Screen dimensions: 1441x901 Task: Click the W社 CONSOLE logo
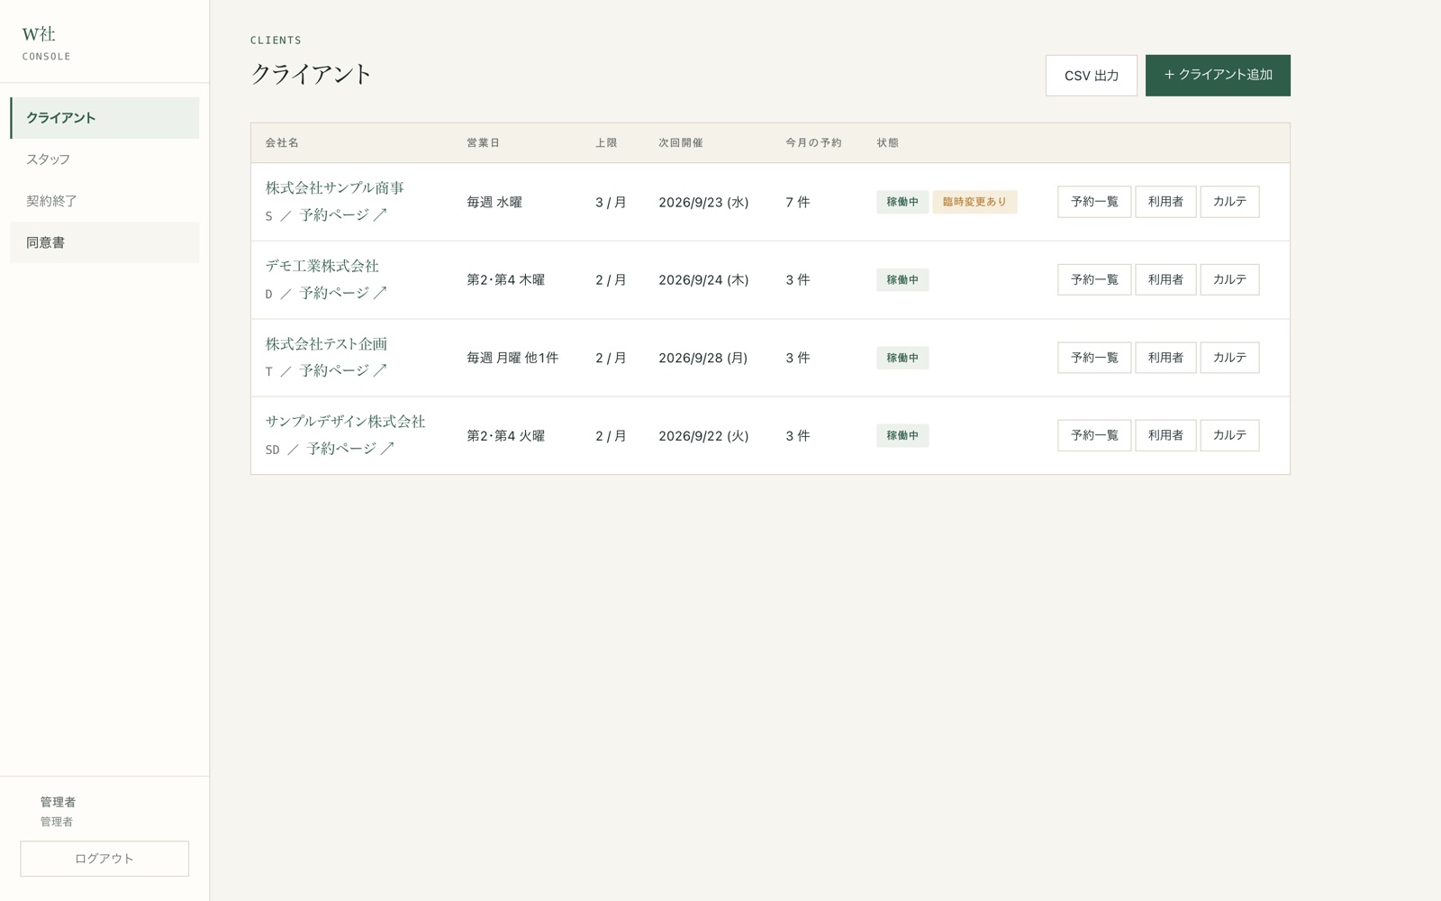47,42
